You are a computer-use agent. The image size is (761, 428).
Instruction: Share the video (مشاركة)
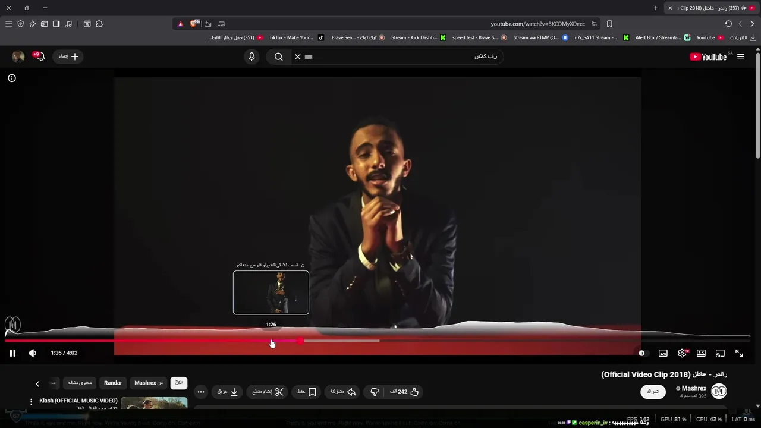pos(343,392)
